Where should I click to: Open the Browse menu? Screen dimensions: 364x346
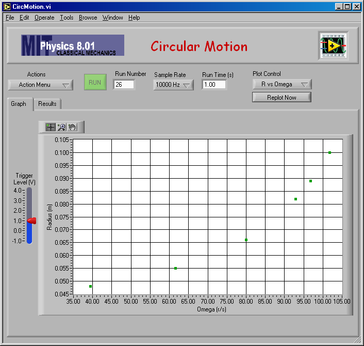pyautogui.click(x=88, y=18)
